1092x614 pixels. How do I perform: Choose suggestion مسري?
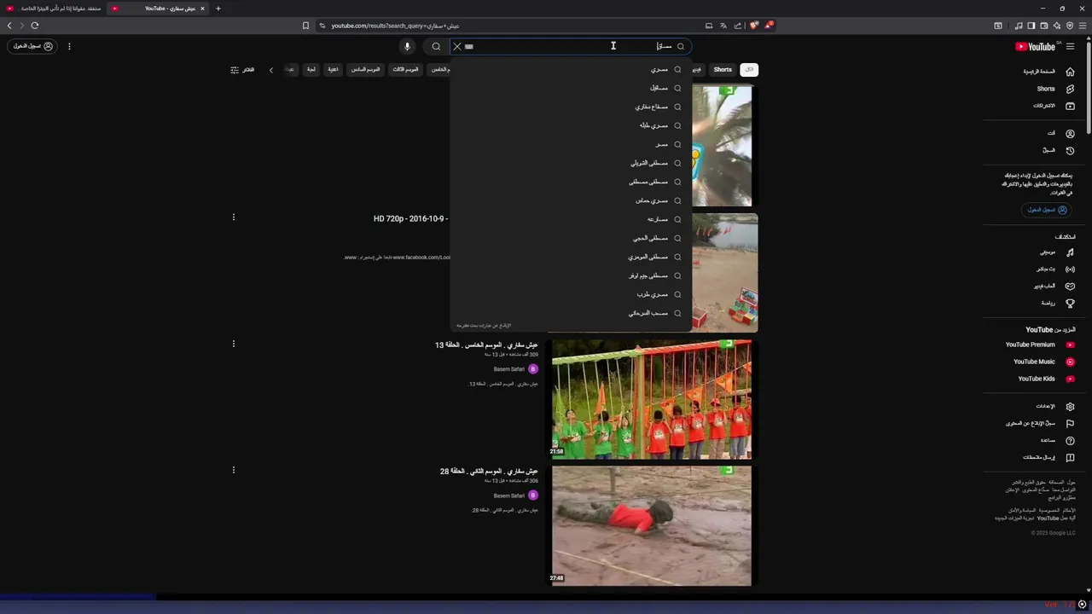coord(572,69)
